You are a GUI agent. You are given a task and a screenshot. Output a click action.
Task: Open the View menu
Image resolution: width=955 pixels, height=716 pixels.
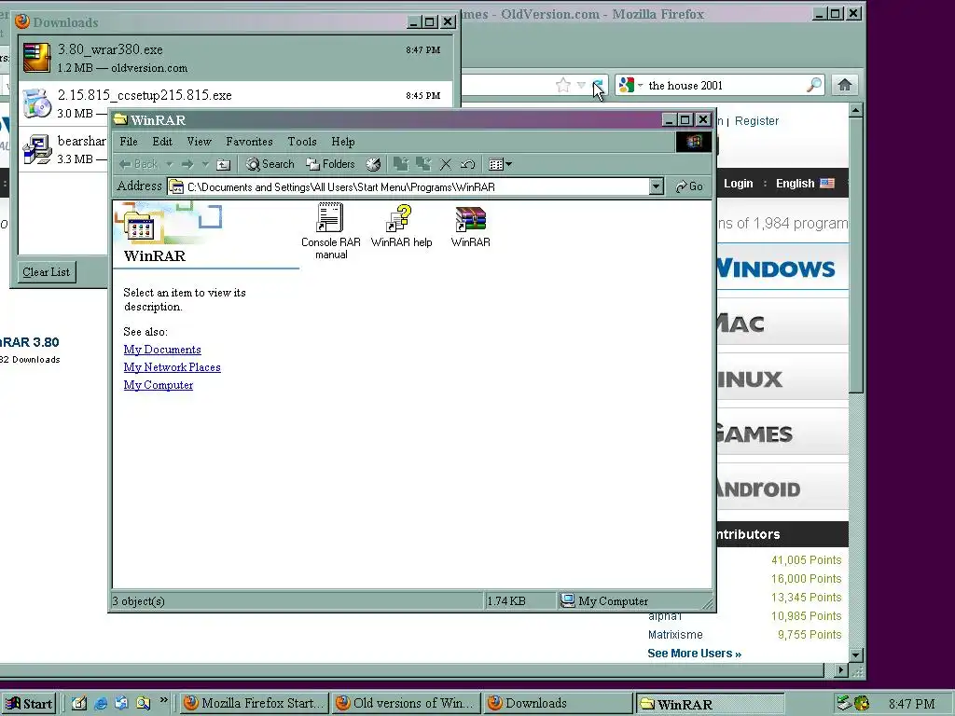200,142
